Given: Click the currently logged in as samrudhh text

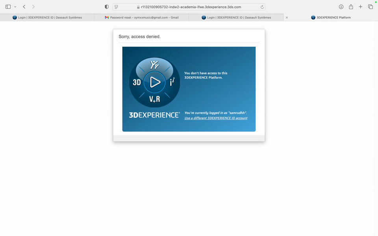Looking at the screenshot, I should [x=215, y=113].
